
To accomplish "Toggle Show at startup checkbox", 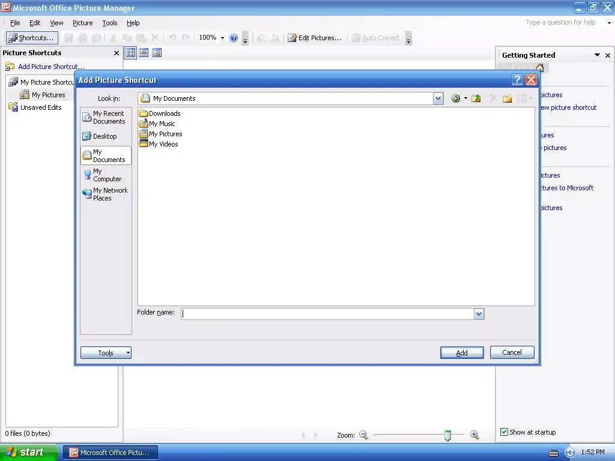I will [x=504, y=432].
